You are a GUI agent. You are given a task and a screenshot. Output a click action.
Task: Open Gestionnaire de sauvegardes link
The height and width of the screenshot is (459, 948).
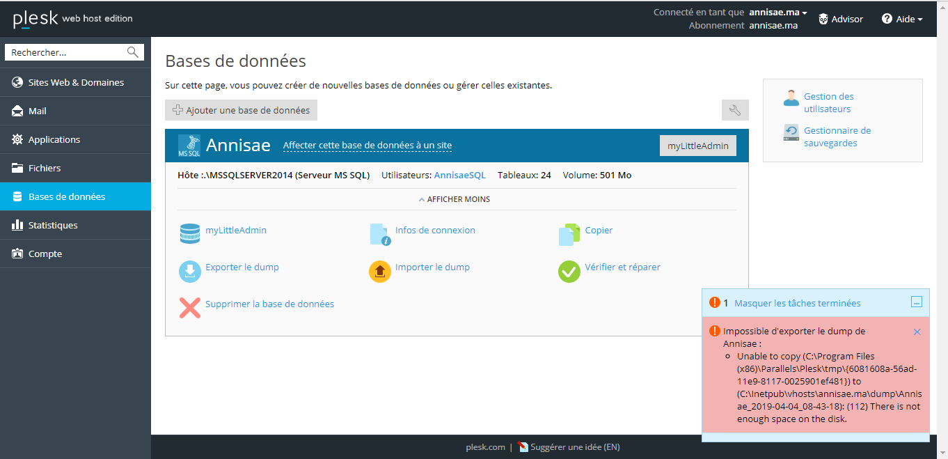(837, 137)
